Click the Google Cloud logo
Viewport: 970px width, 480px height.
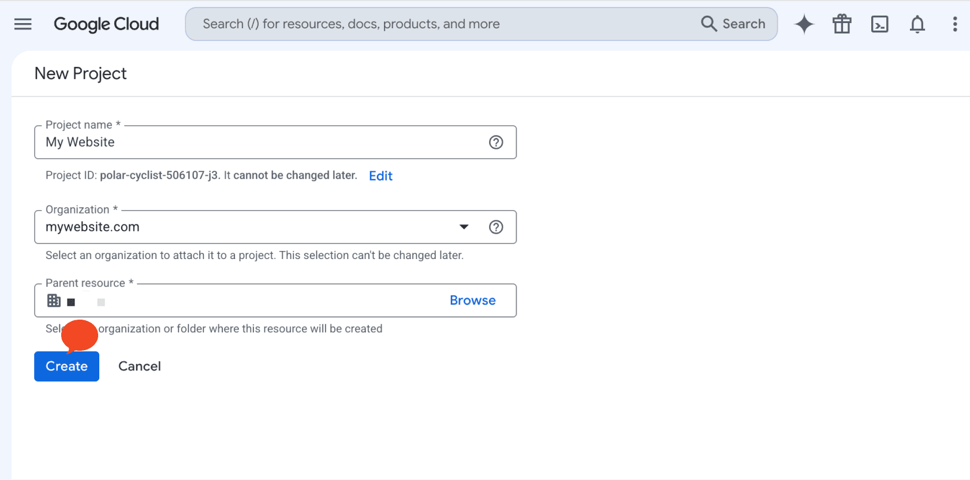point(106,24)
